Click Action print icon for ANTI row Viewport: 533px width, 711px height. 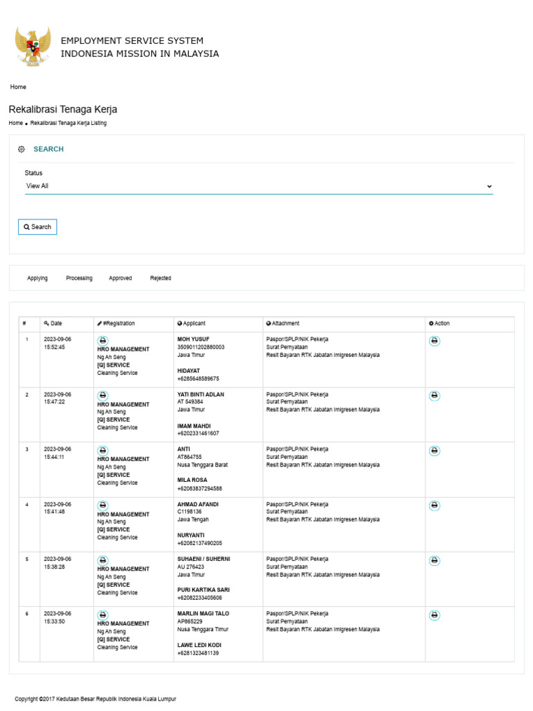pos(434,451)
